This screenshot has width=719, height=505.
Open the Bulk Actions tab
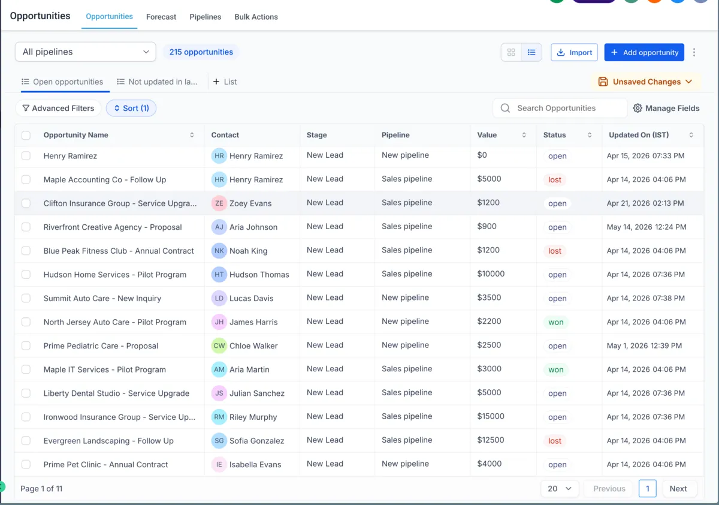[x=256, y=17]
